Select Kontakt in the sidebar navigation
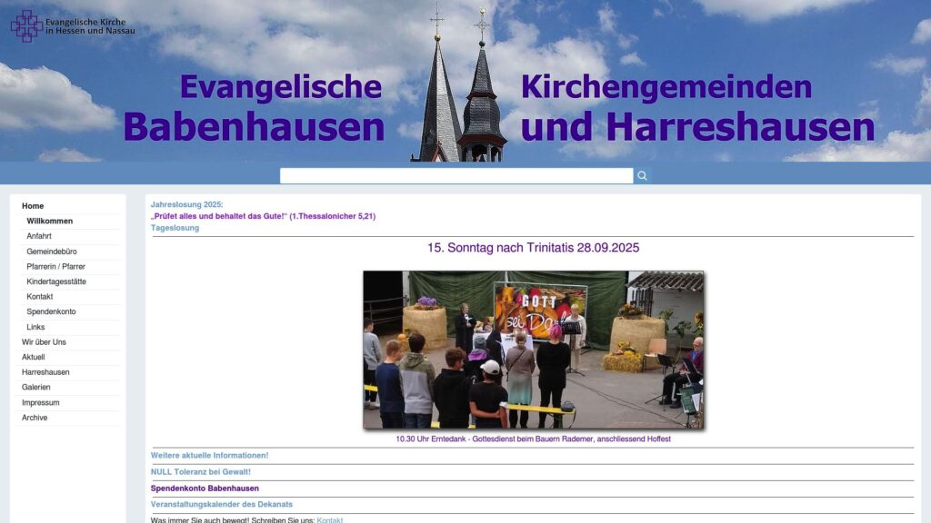 (x=41, y=296)
